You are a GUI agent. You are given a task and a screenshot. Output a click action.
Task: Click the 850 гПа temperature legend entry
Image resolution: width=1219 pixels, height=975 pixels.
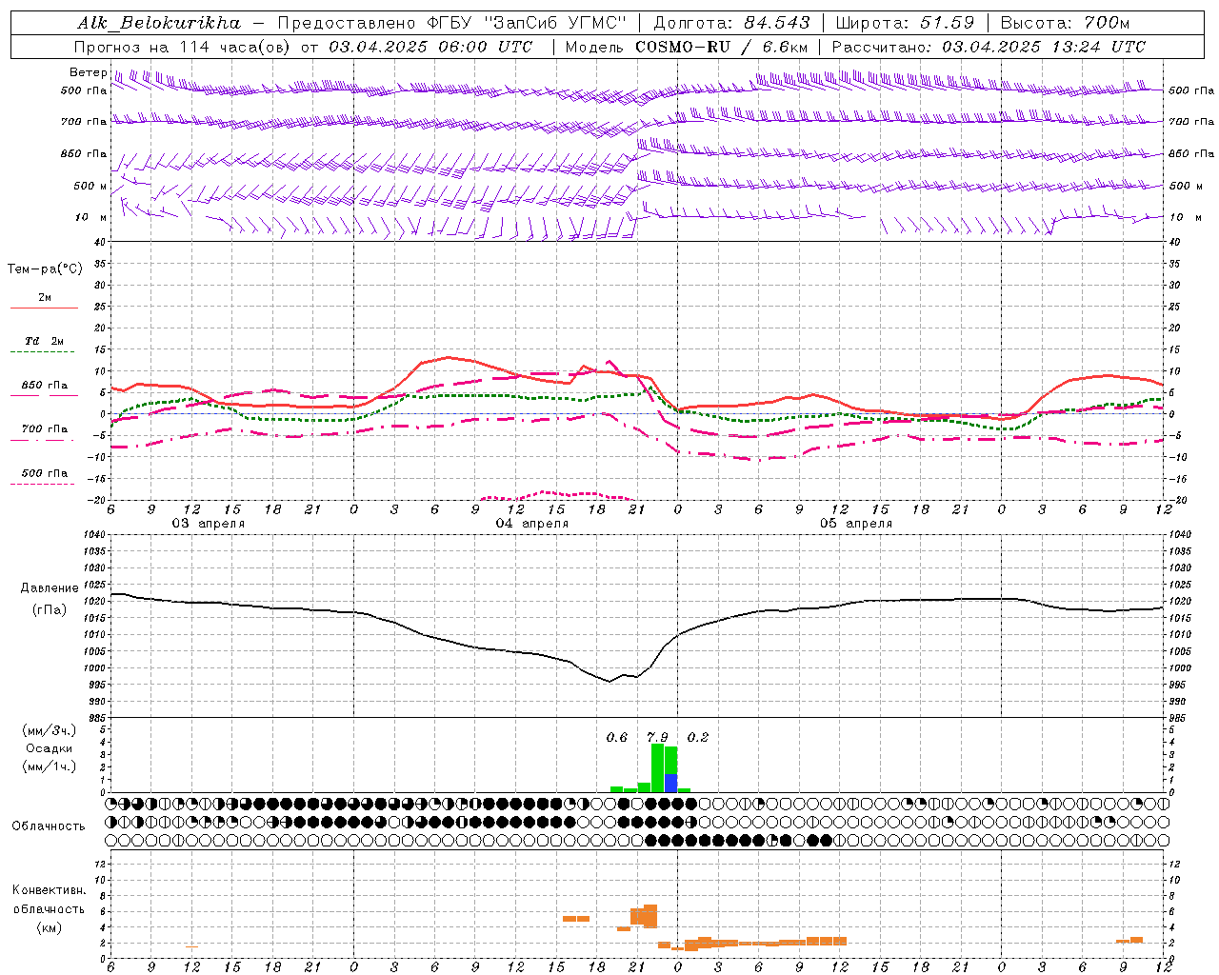(45, 386)
